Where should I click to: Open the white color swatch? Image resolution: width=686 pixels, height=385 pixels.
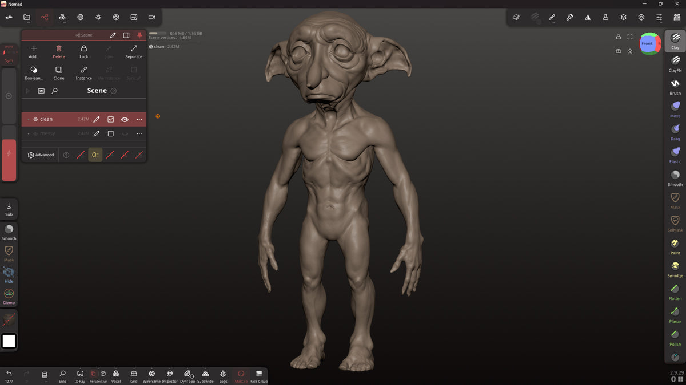point(9,341)
